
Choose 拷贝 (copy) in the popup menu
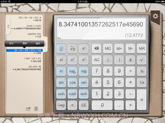coord(11,43)
